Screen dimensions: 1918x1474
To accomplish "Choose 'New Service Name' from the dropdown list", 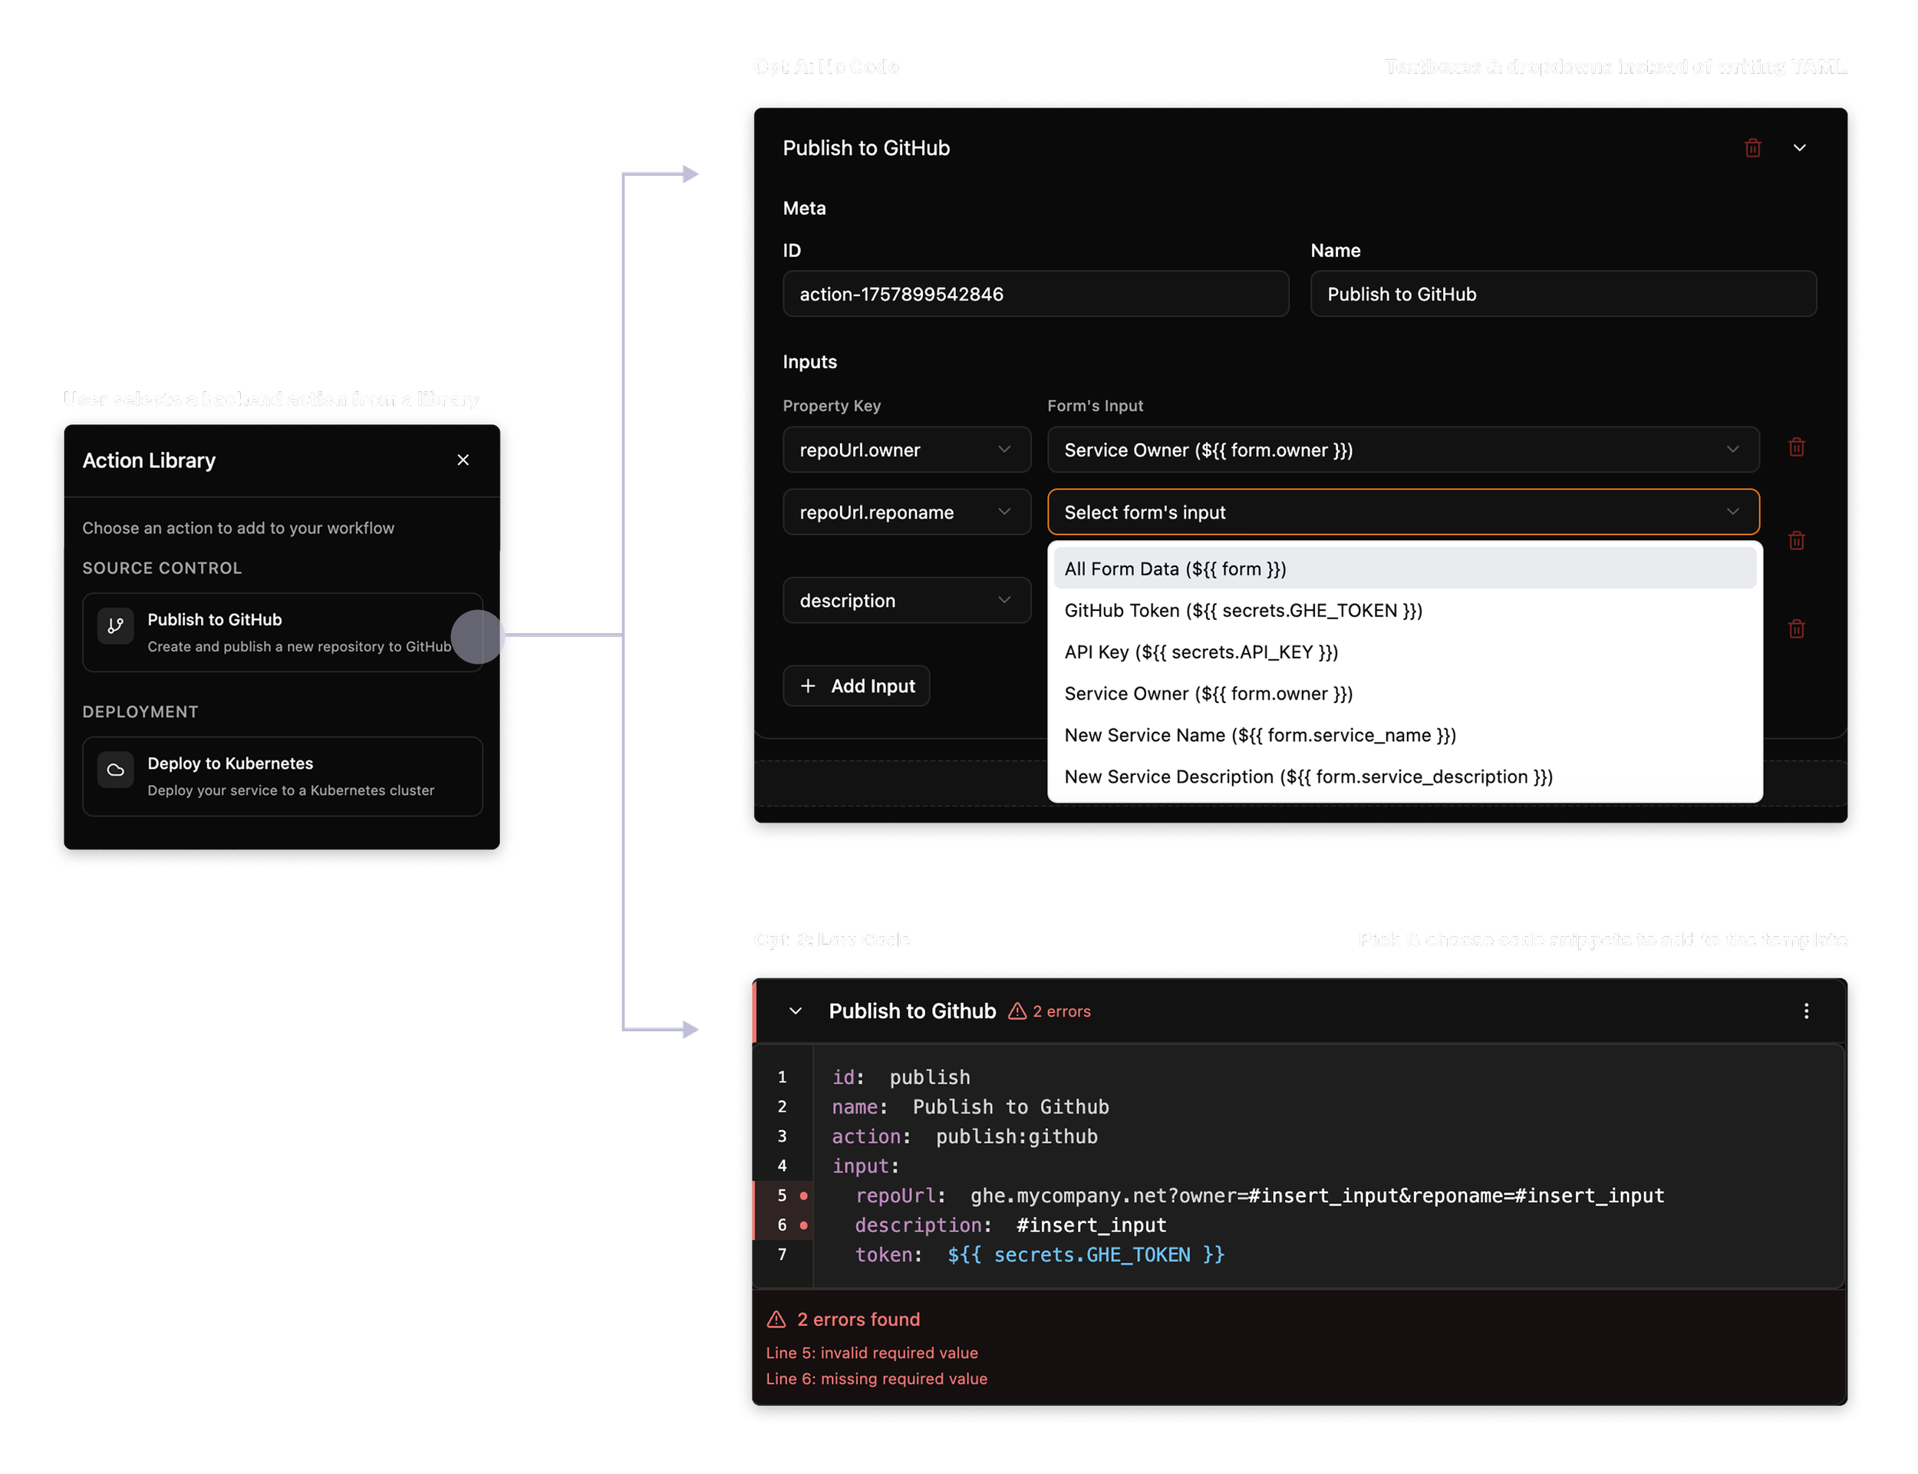I will pos(1404,735).
